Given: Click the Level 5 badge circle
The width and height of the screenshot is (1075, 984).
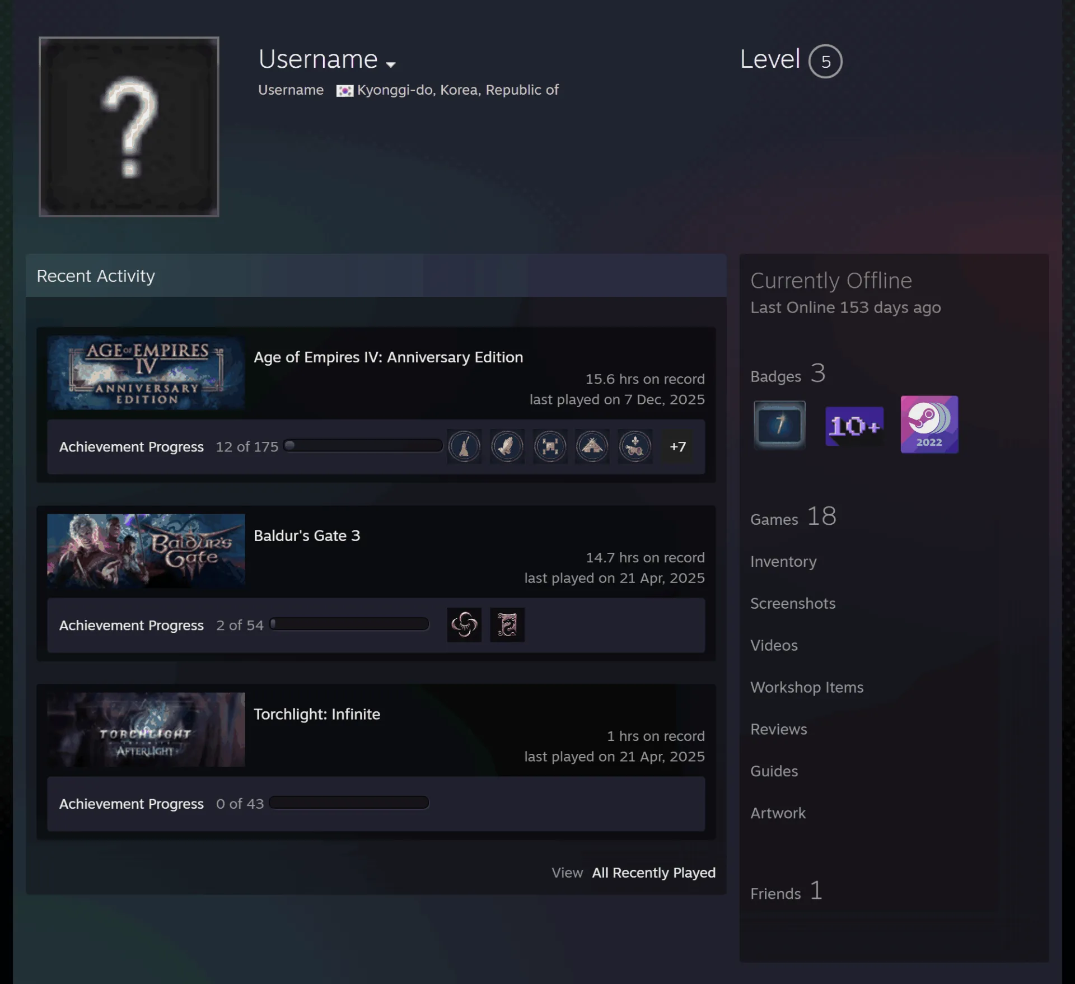Looking at the screenshot, I should tap(825, 61).
